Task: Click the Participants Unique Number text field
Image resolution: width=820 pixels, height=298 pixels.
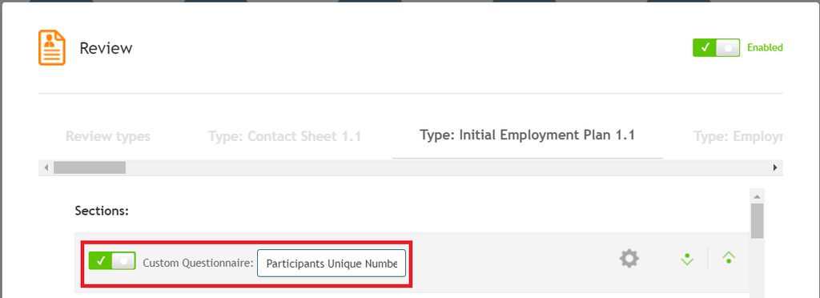Action: pos(331,263)
